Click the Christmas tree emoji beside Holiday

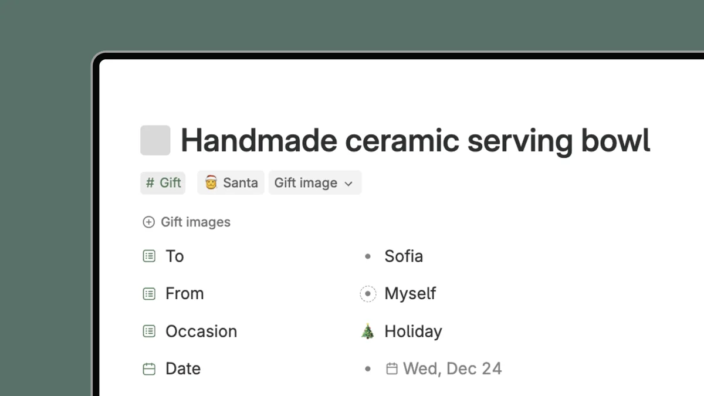367,331
